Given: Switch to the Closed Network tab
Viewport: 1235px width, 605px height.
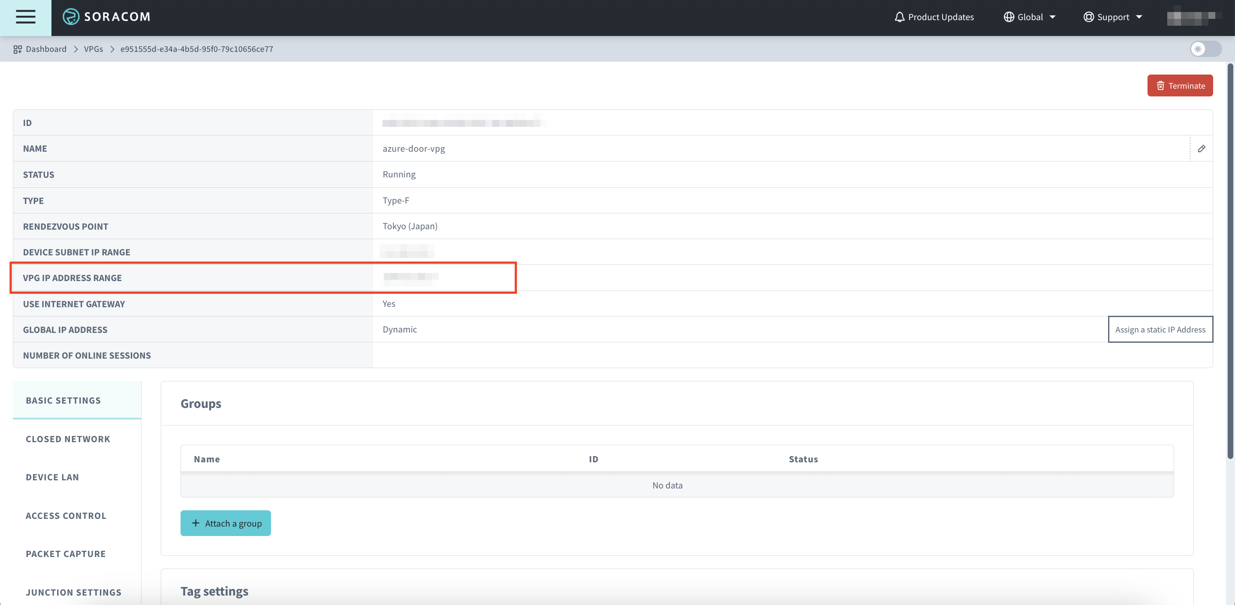Looking at the screenshot, I should point(68,439).
